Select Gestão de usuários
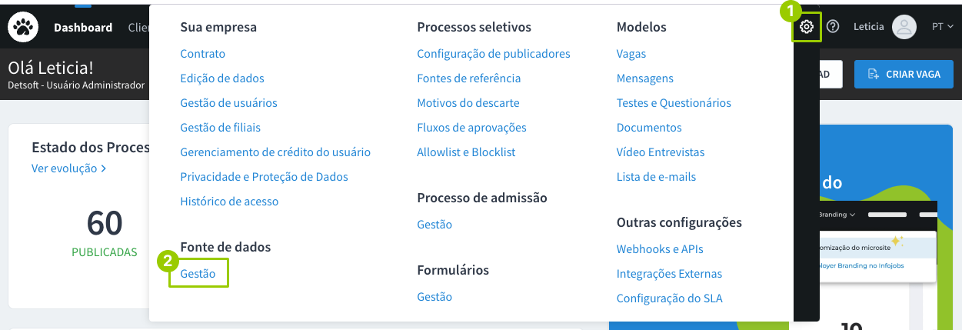Viewport: 962px width, 330px height. 228,103
